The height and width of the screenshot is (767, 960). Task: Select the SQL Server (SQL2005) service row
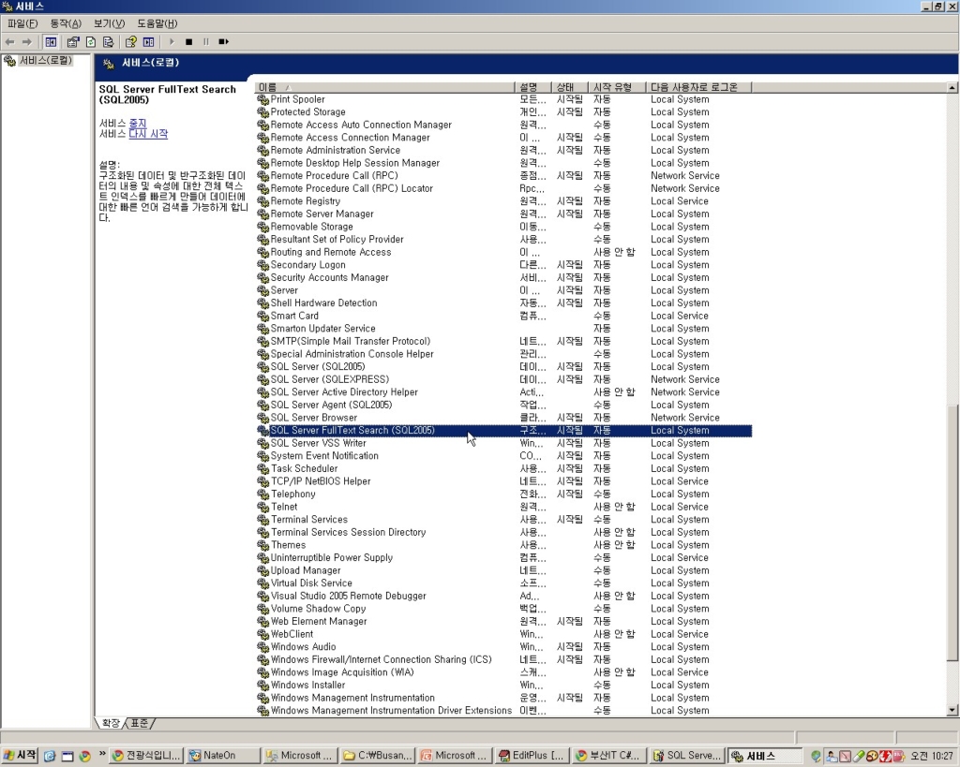click(503, 366)
